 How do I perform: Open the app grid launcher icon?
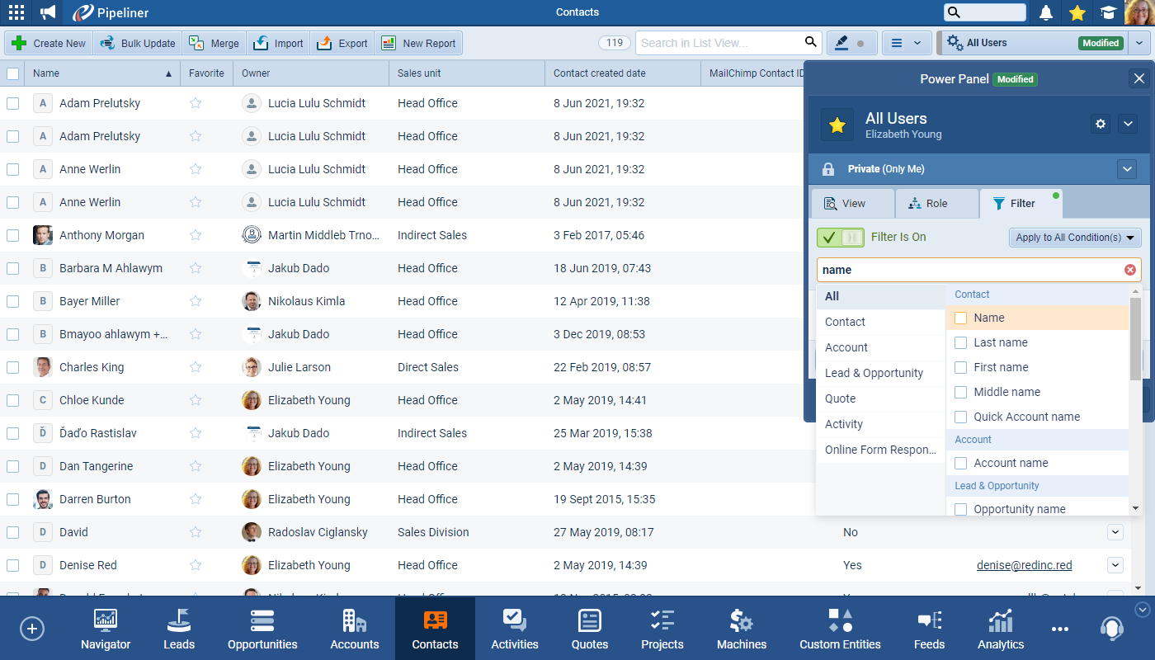[x=16, y=12]
